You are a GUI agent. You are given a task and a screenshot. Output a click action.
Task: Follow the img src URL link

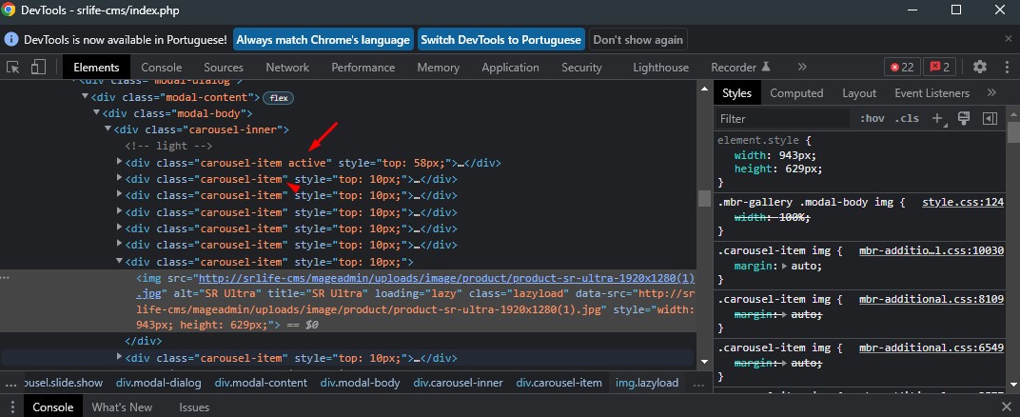(x=446, y=278)
